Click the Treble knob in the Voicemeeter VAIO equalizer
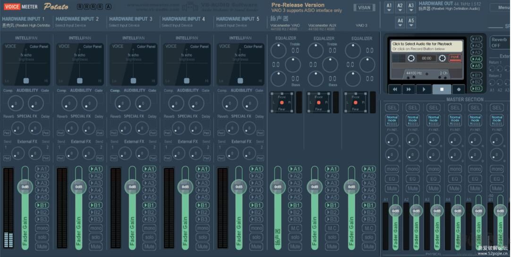The width and height of the screenshot is (511, 257). tap(295, 49)
